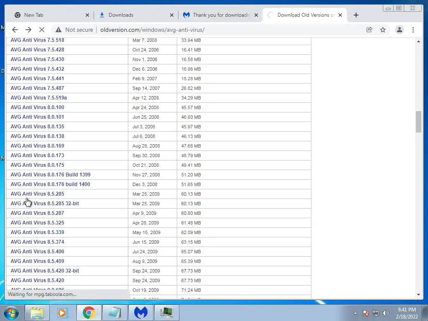Close the Download Old Versions tab
The image size is (428, 321).
click(340, 15)
